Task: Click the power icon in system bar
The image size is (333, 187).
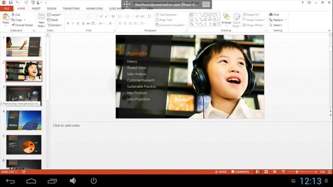Action: click(94, 181)
